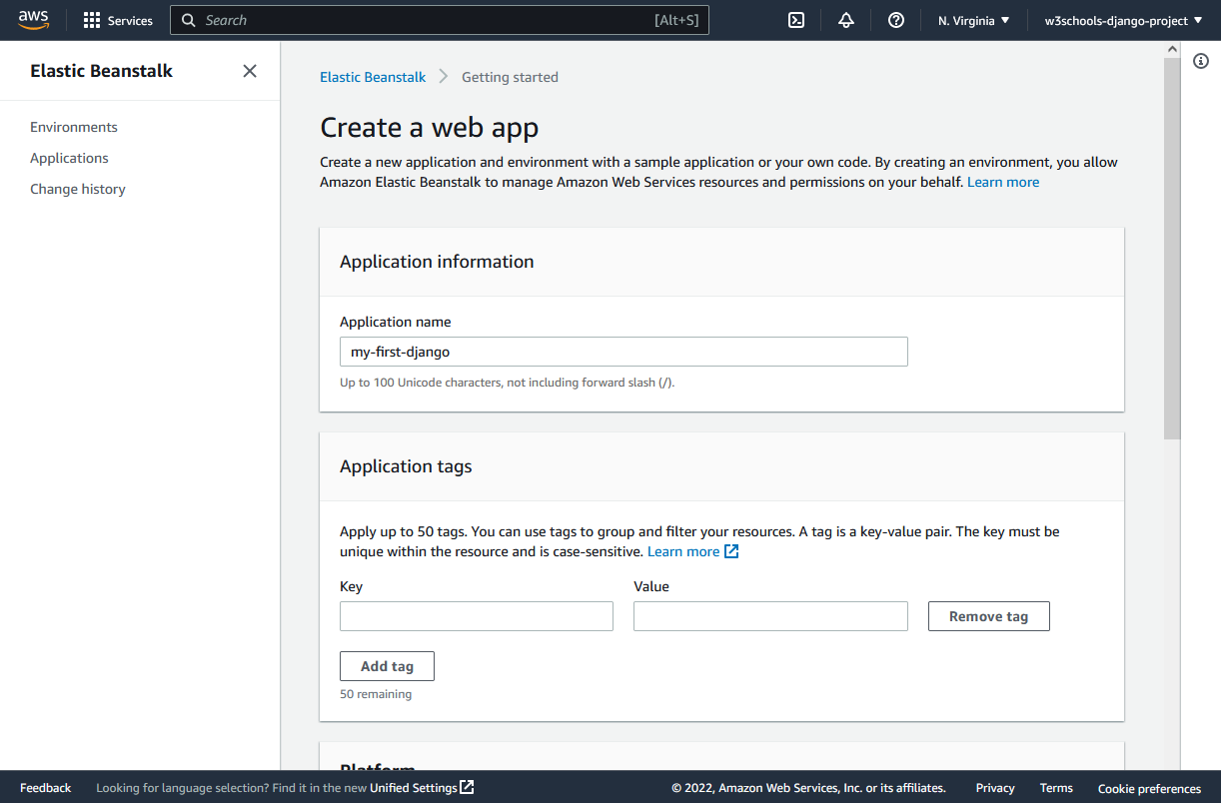The width and height of the screenshot is (1221, 803).
Task: Open the notifications bell
Action: tap(846, 20)
